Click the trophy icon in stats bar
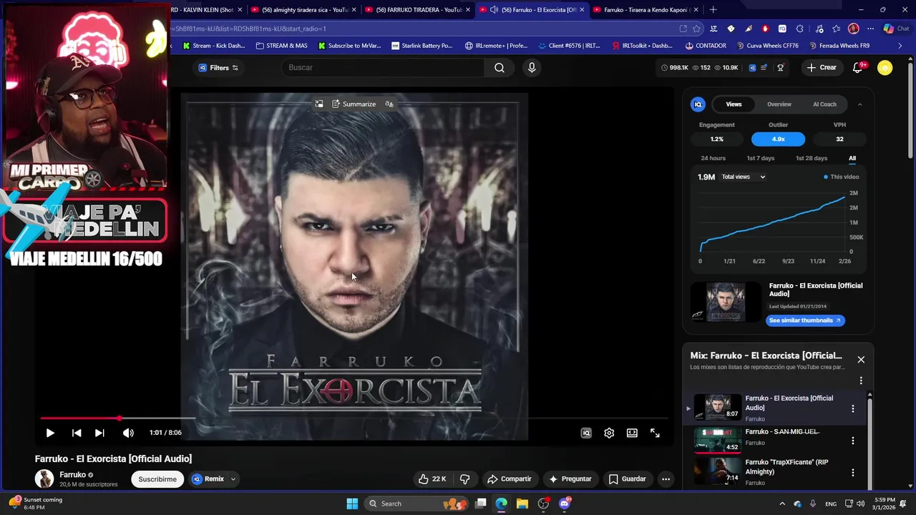Screen dimensions: 916x515 (x=781, y=68)
